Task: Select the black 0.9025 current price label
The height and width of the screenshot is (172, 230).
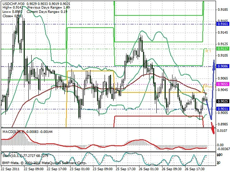Action: pyautogui.click(x=223, y=101)
